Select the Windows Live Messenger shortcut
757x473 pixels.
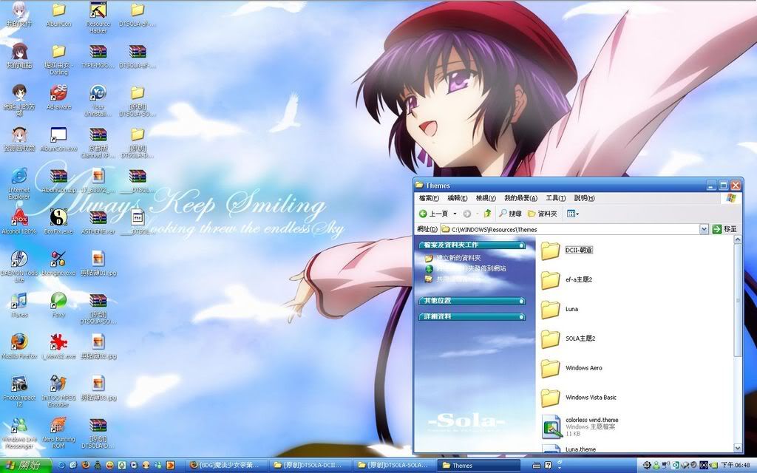coord(18,433)
